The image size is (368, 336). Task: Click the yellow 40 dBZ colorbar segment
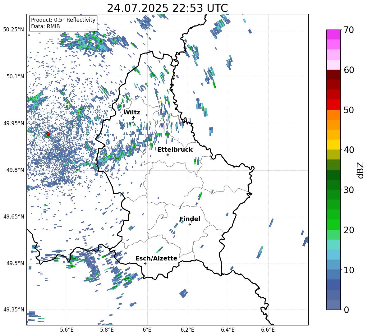[x=333, y=145]
